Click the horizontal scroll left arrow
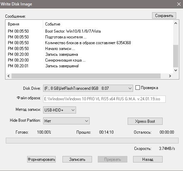 (x=8, y=76)
